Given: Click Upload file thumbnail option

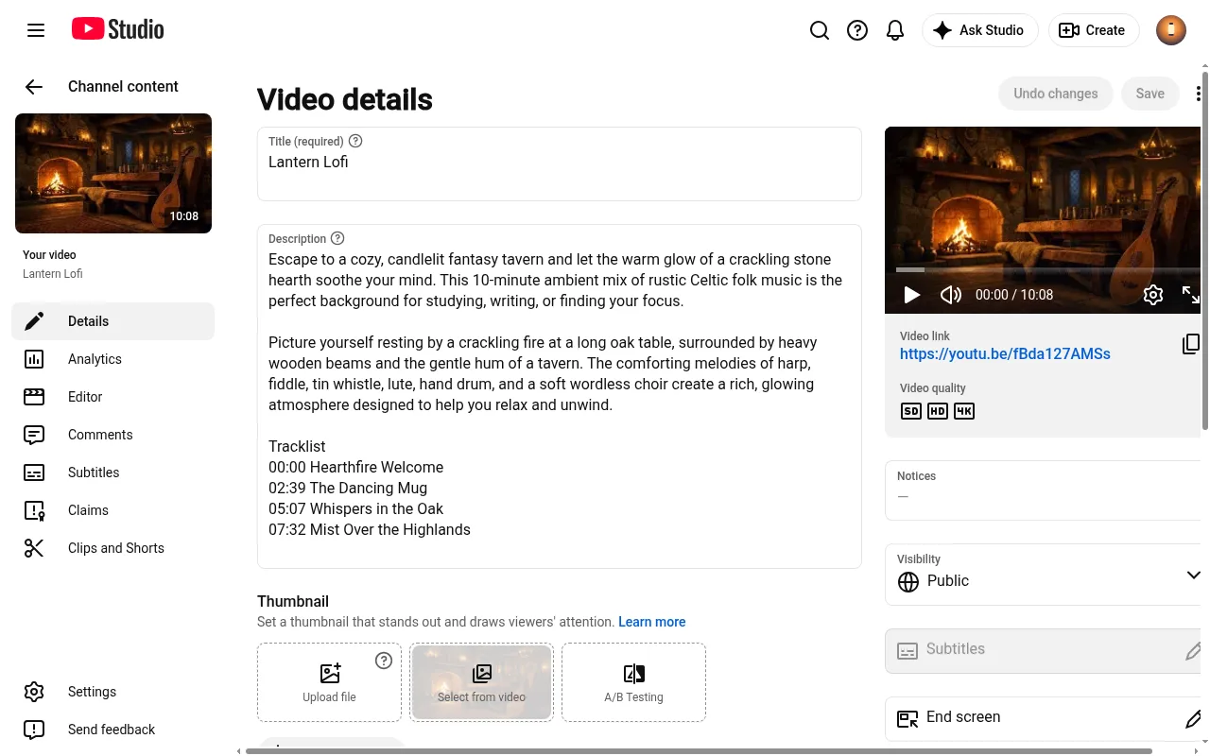Looking at the screenshot, I should point(330,682).
